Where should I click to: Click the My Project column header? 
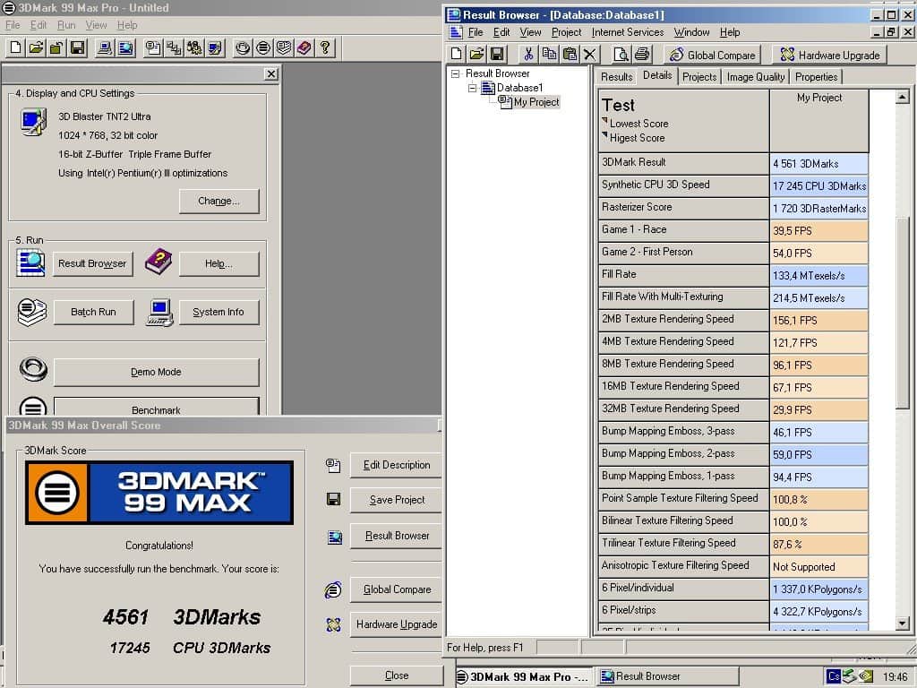point(818,121)
